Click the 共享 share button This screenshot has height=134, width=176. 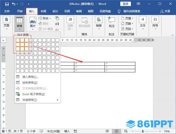coord(165,11)
